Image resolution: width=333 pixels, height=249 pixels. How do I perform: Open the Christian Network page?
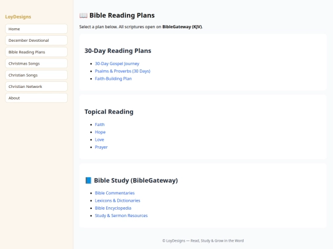36,87
